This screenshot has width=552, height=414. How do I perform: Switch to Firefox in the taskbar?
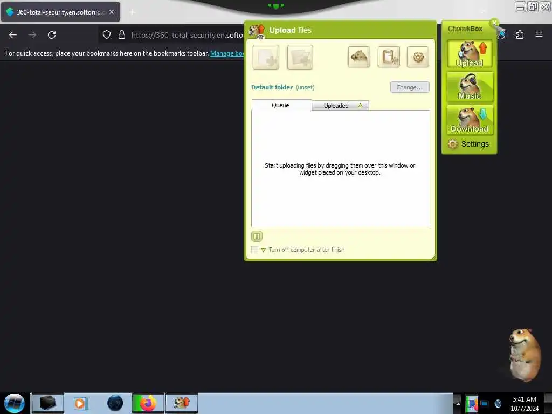[148, 403]
